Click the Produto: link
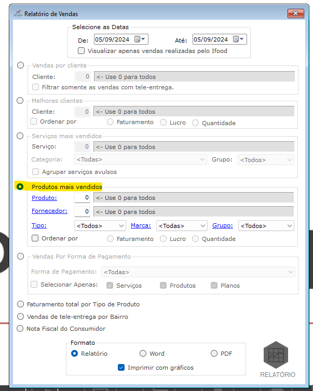 point(44,198)
